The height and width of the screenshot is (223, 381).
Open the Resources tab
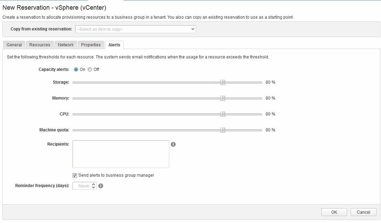tap(40, 45)
